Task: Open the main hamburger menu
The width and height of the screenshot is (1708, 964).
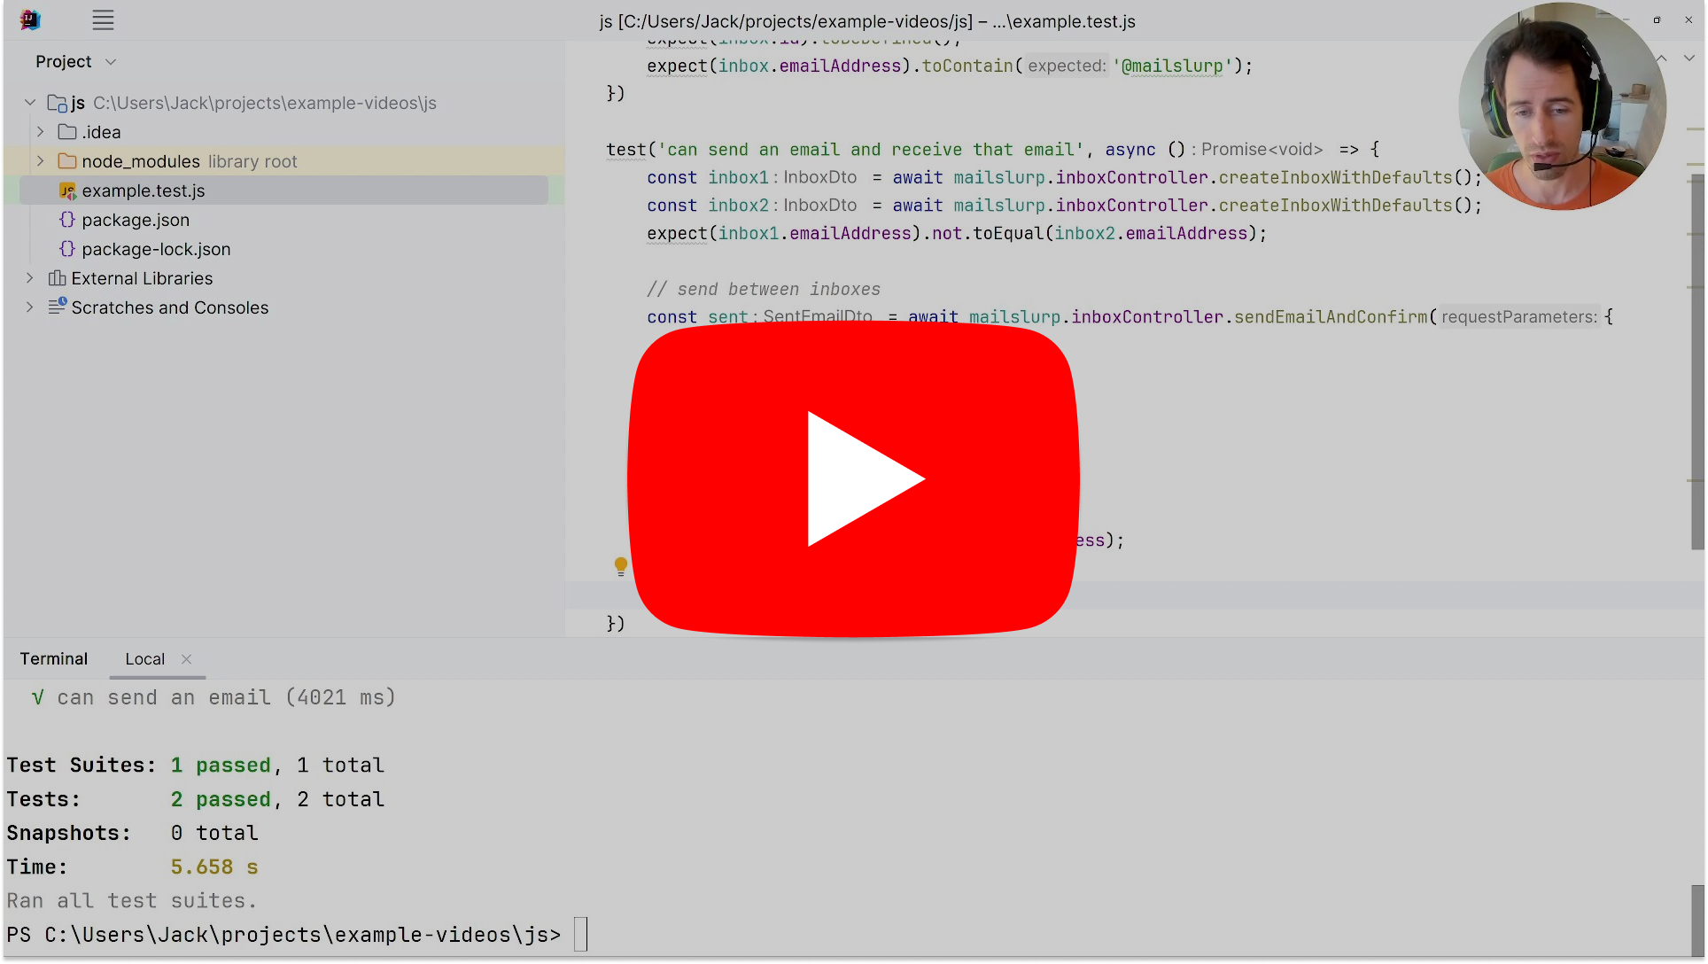Action: tap(103, 19)
